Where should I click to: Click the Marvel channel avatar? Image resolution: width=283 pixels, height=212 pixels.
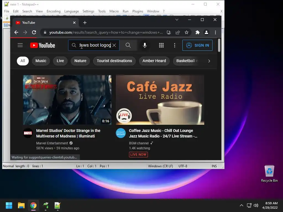(x=28, y=133)
